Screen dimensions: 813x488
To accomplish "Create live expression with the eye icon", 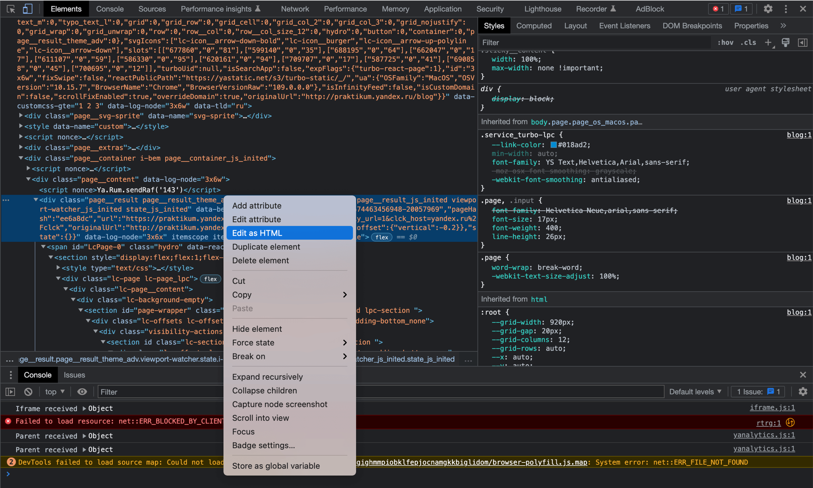I will click(x=82, y=392).
